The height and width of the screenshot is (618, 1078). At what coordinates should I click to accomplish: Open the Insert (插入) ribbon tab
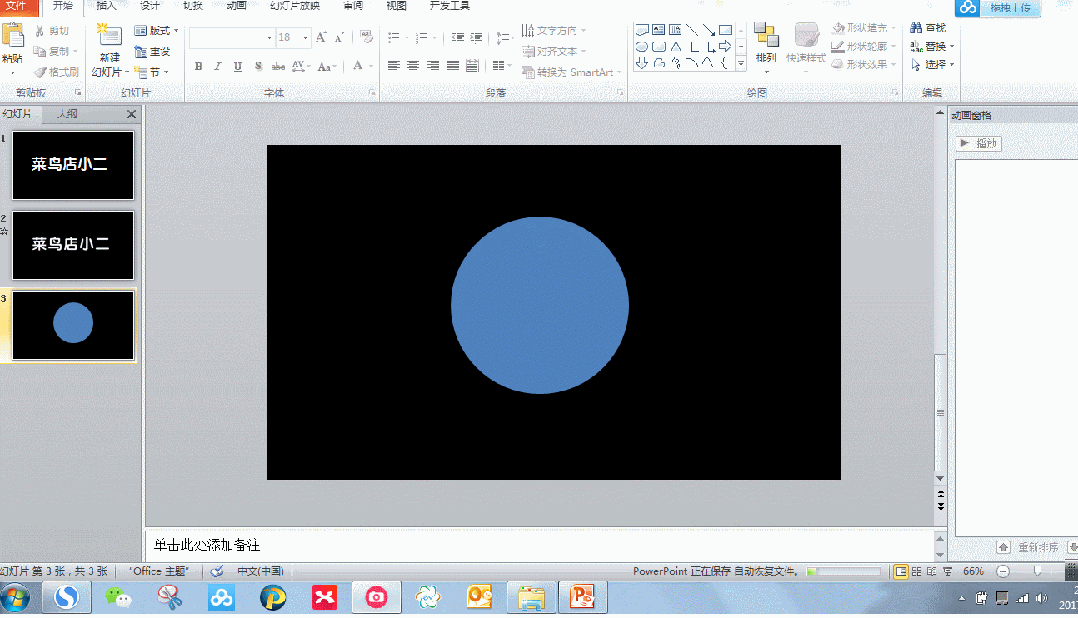pyautogui.click(x=107, y=6)
